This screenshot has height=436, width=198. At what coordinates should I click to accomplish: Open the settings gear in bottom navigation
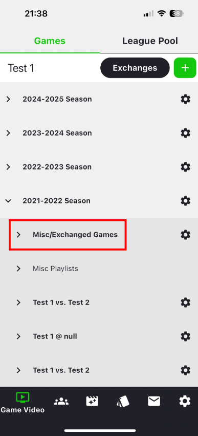(x=185, y=401)
